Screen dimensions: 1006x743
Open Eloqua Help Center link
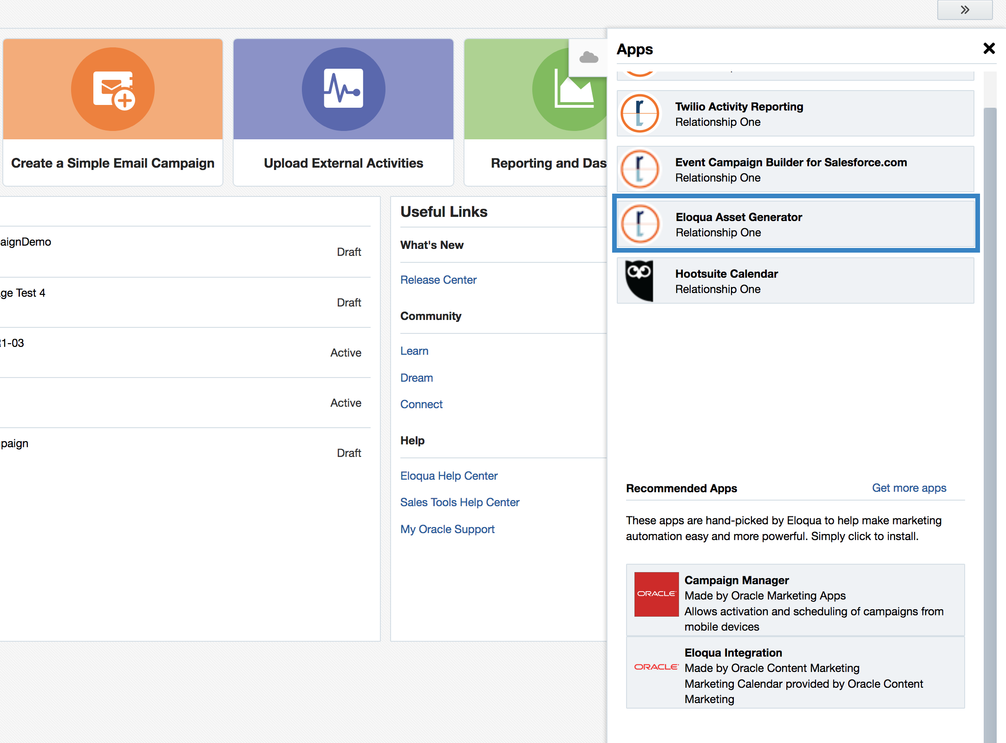(449, 476)
